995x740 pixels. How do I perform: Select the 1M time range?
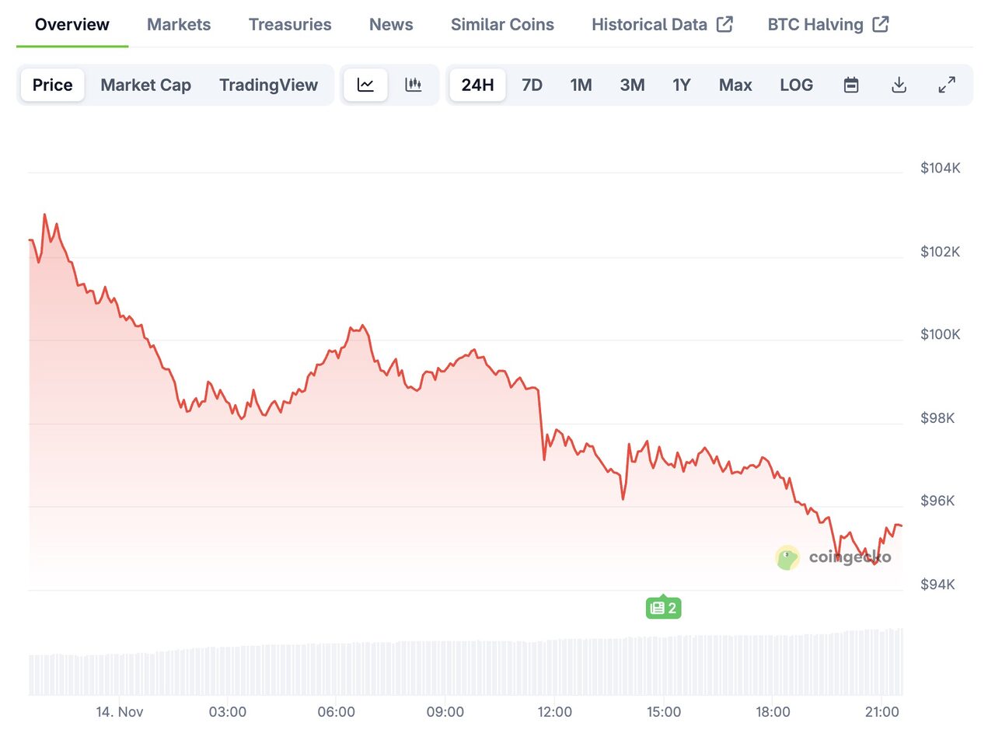pos(581,85)
